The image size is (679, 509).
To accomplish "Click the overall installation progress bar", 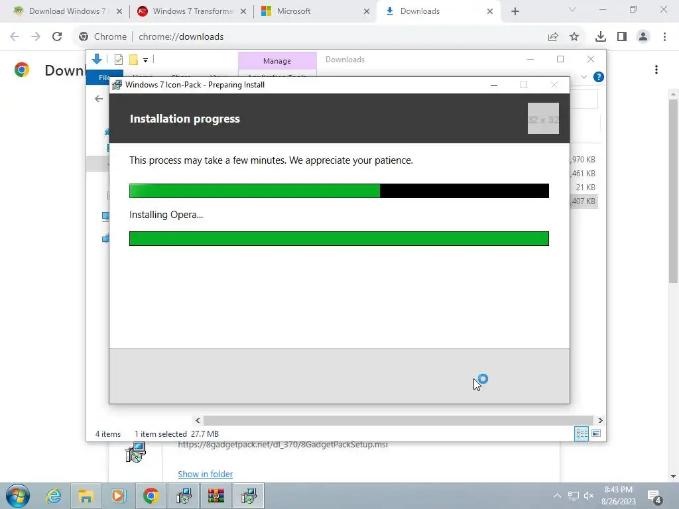I will (339, 191).
